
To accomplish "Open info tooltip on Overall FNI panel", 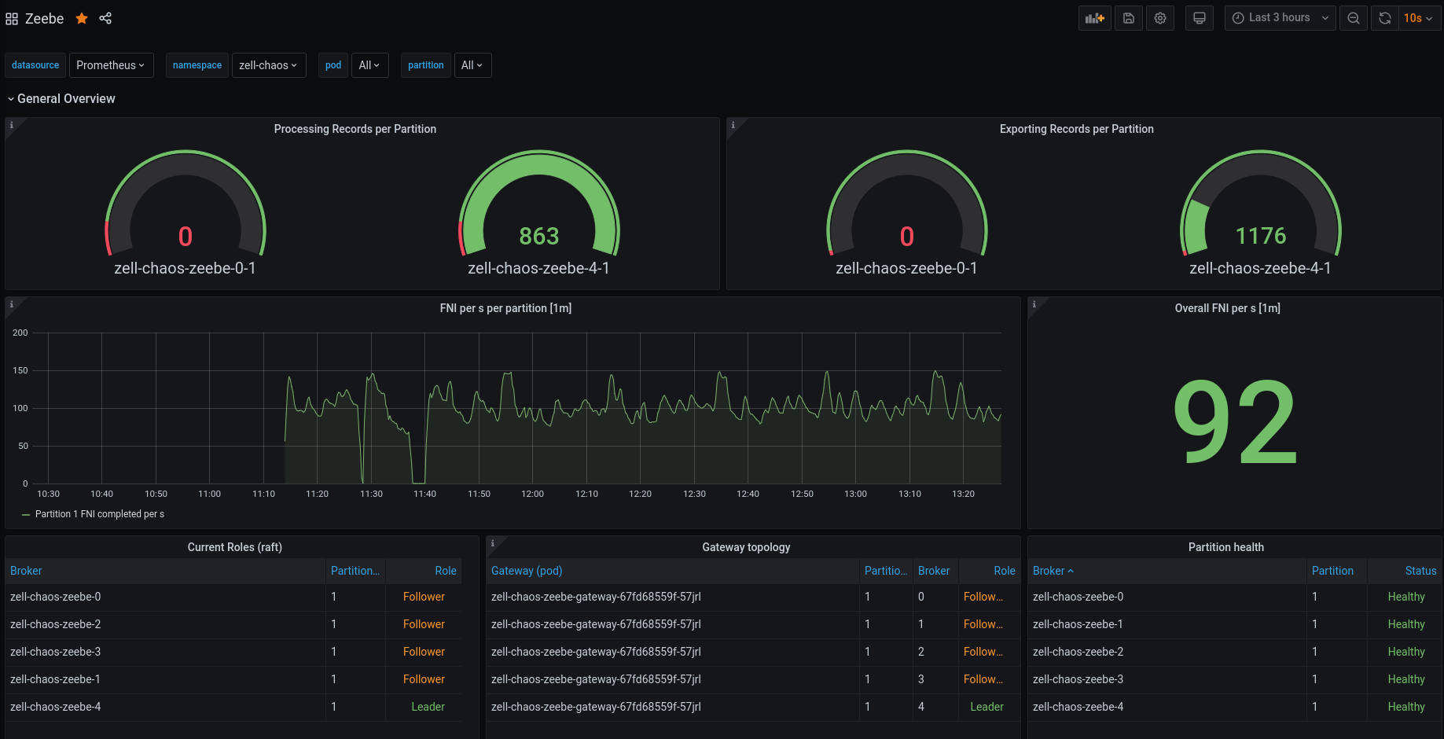I will pos(1034,304).
